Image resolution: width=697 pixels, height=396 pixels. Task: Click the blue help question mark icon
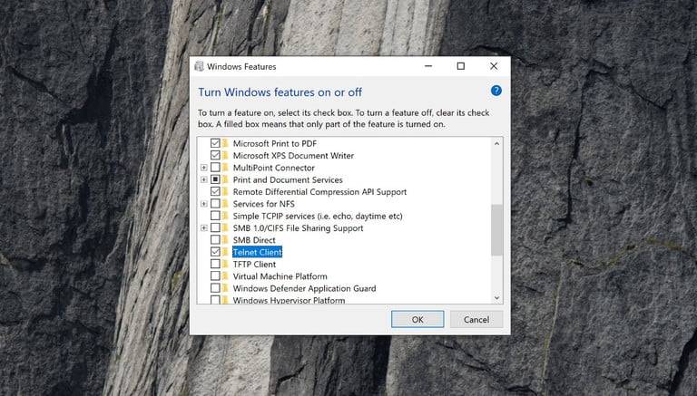pyautogui.click(x=496, y=91)
